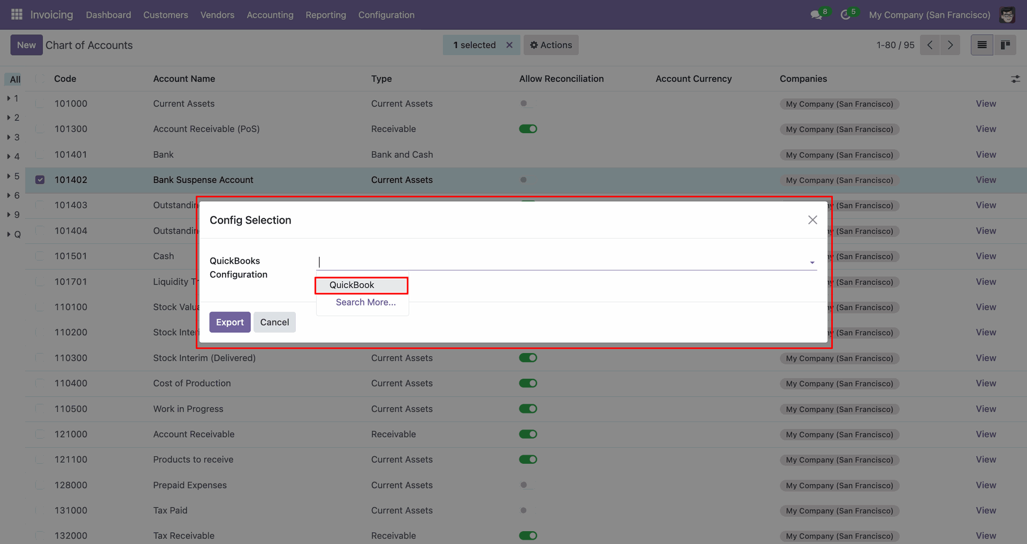Open the apps grid menu icon

[x=17, y=14]
